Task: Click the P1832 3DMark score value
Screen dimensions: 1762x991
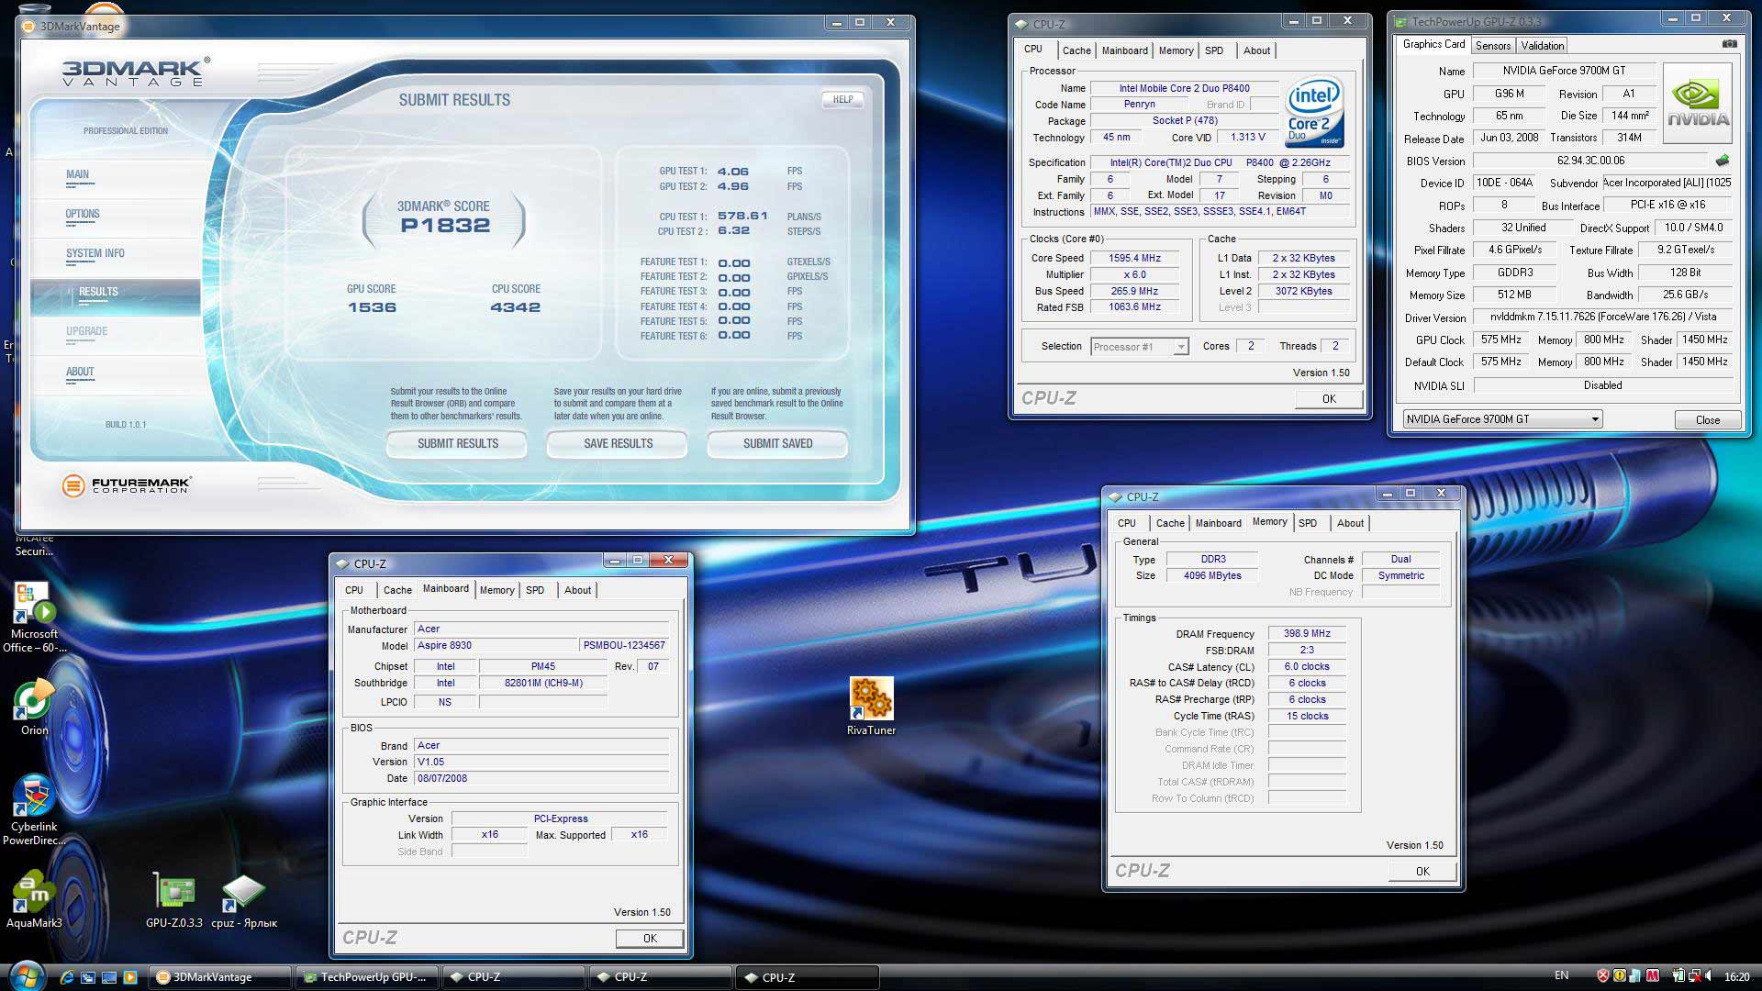Action: click(x=445, y=226)
